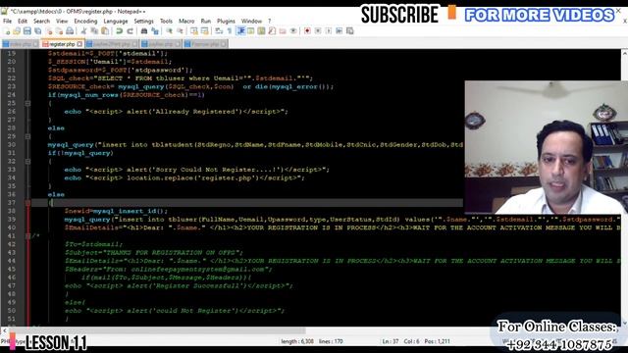Screen dimensions: 628x353
Task: Click 'Pos : 1,211' in status bar
Action: [x=438, y=341]
